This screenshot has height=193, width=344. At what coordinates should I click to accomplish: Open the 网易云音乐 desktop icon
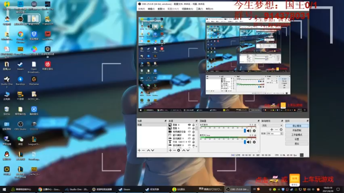[x=48, y=66]
